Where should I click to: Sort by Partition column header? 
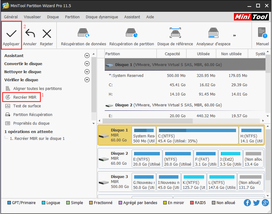coord(131,54)
